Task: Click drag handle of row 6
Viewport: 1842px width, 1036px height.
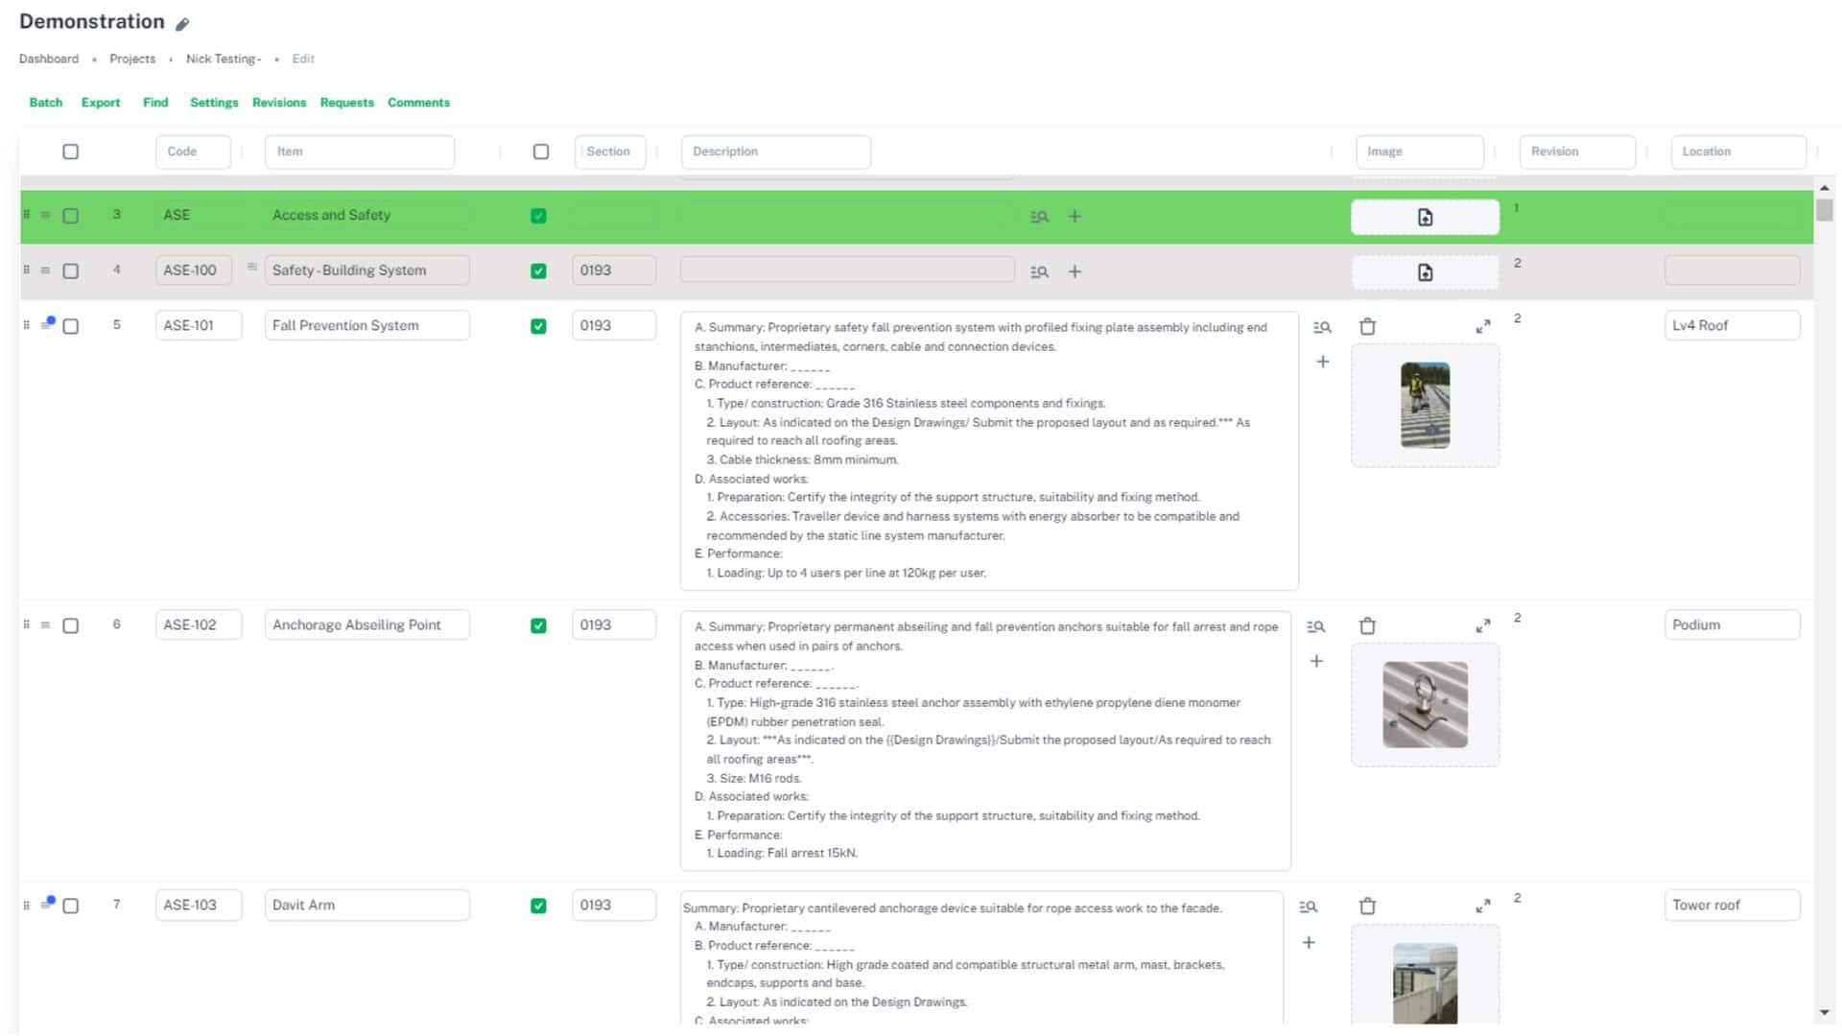Action: (27, 625)
